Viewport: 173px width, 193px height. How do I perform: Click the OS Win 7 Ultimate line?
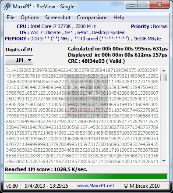[x=73, y=32]
